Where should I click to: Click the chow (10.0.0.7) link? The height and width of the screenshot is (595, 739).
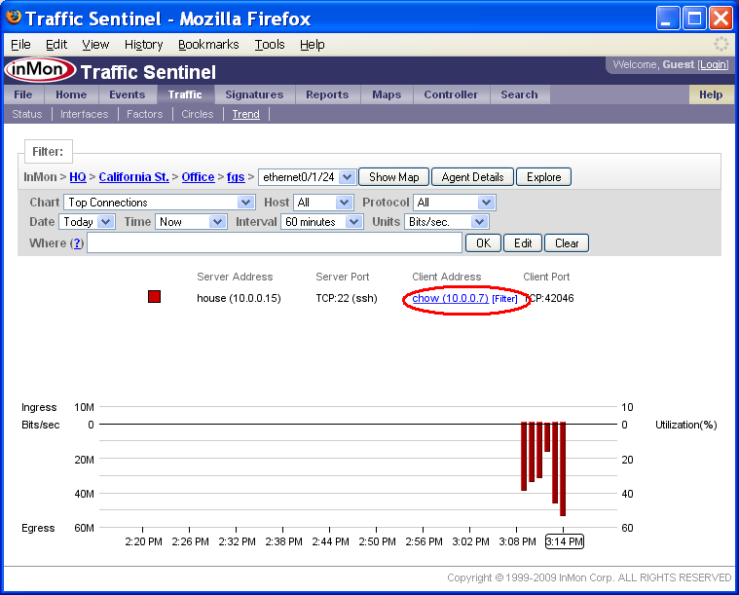coord(450,298)
